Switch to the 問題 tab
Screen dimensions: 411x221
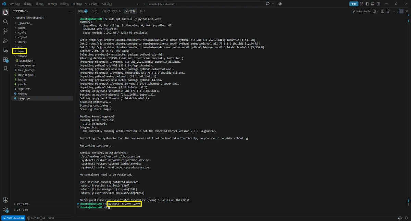[83, 11]
